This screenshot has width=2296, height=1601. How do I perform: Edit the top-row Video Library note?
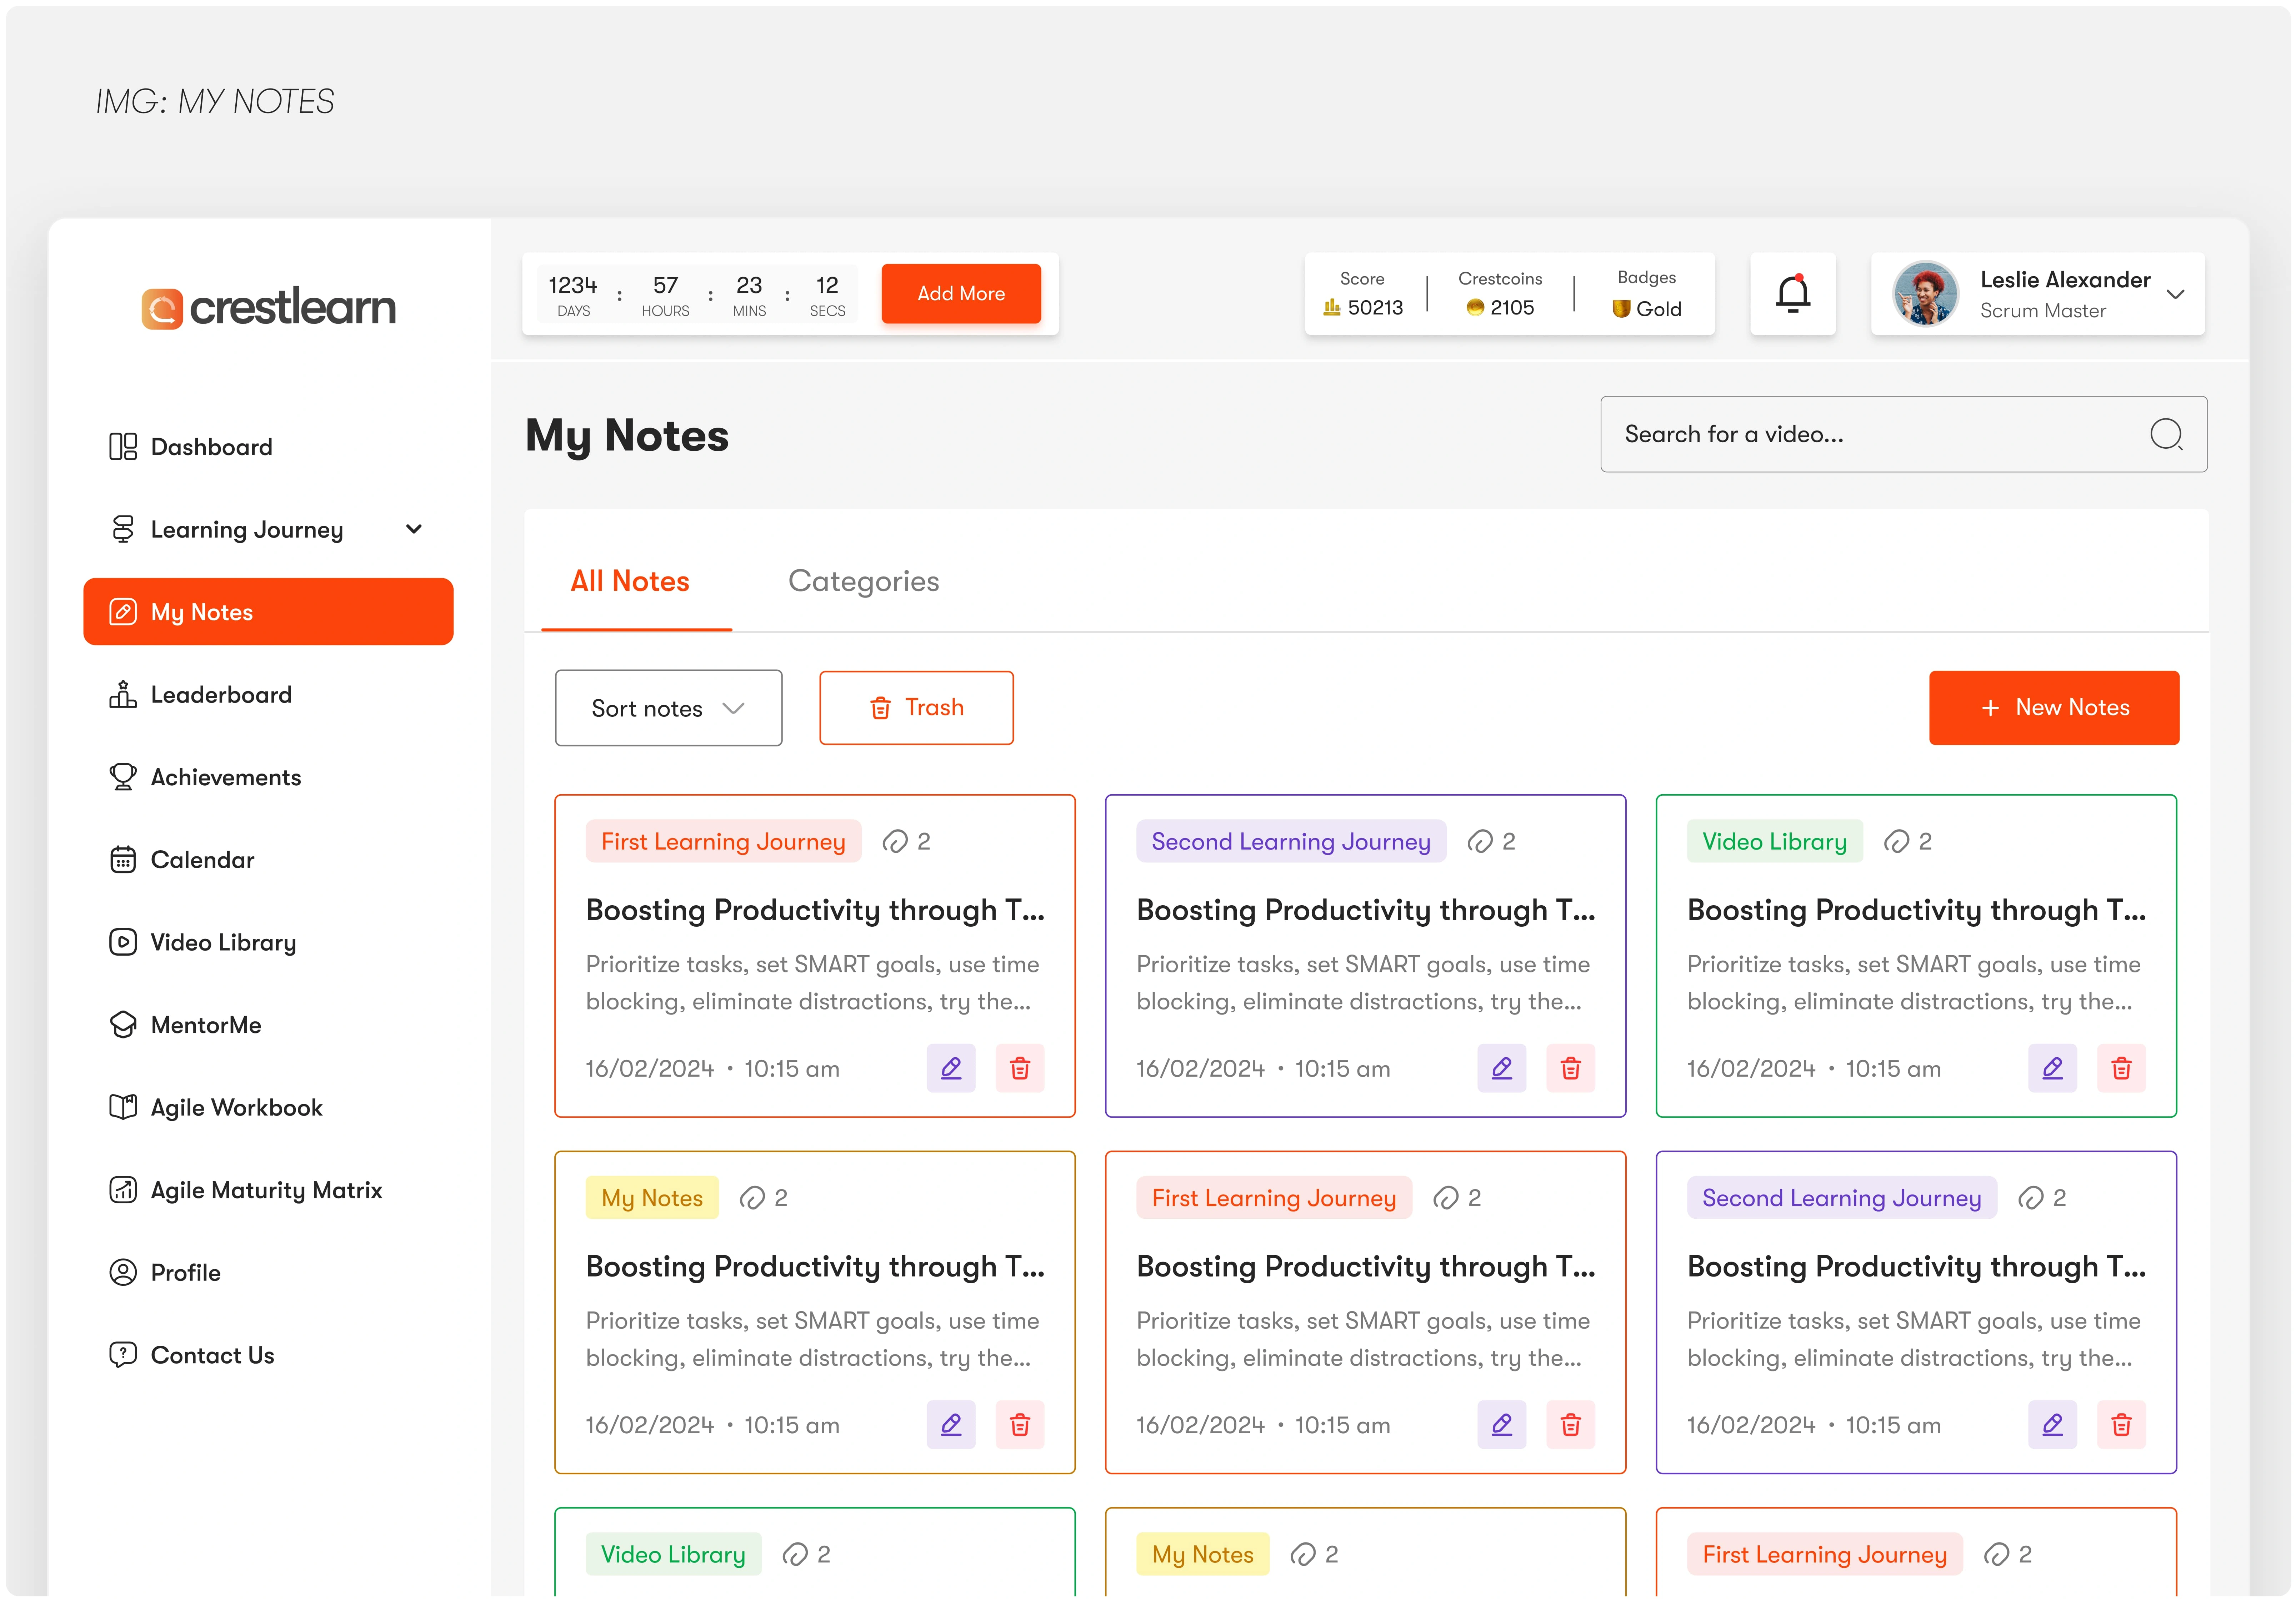coord(2053,1068)
